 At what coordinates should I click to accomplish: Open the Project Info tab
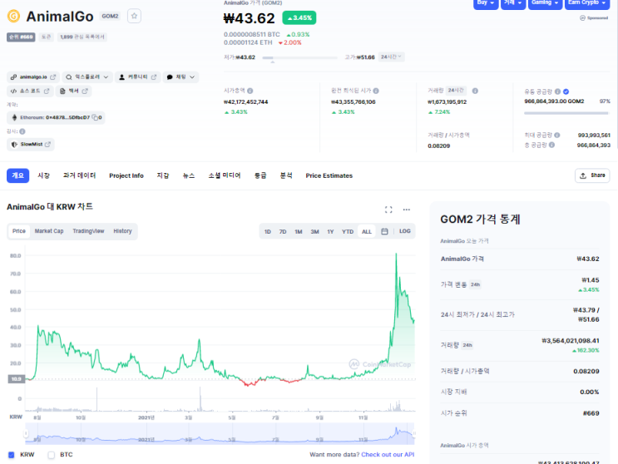(x=126, y=175)
